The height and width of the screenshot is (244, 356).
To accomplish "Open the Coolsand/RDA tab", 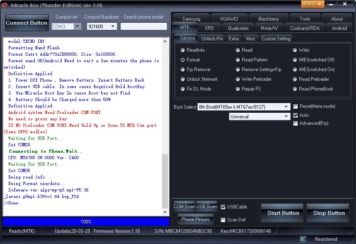I will pyautogui.click(x=305, y=28).
